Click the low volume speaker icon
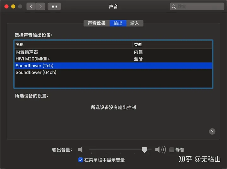 [x=80, y=149]
